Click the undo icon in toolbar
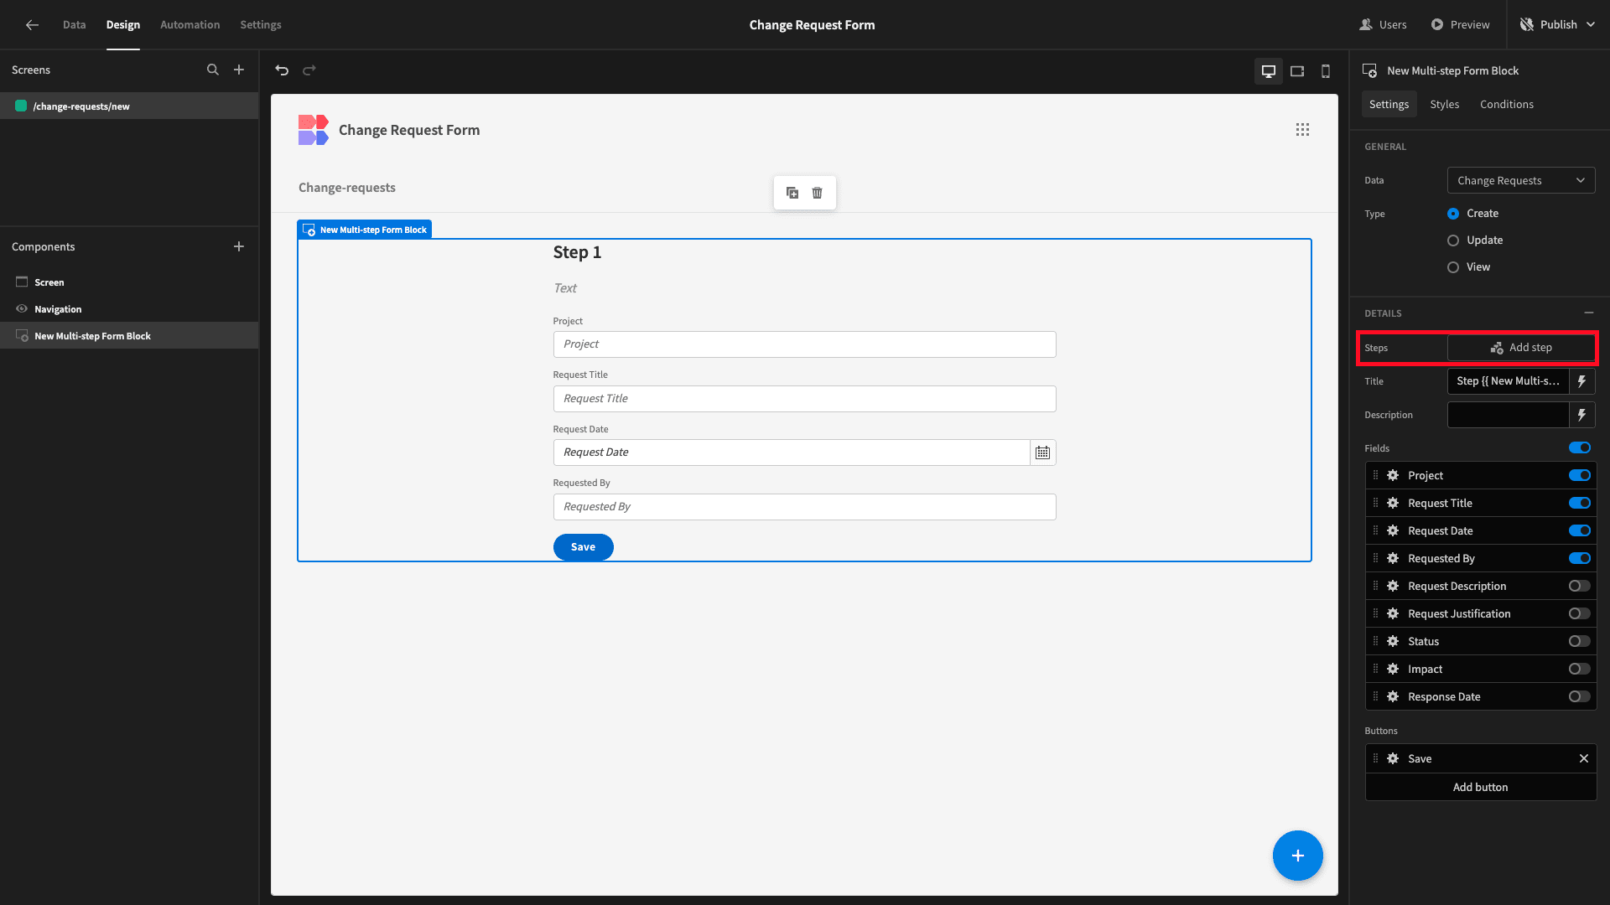 (282, 70)
